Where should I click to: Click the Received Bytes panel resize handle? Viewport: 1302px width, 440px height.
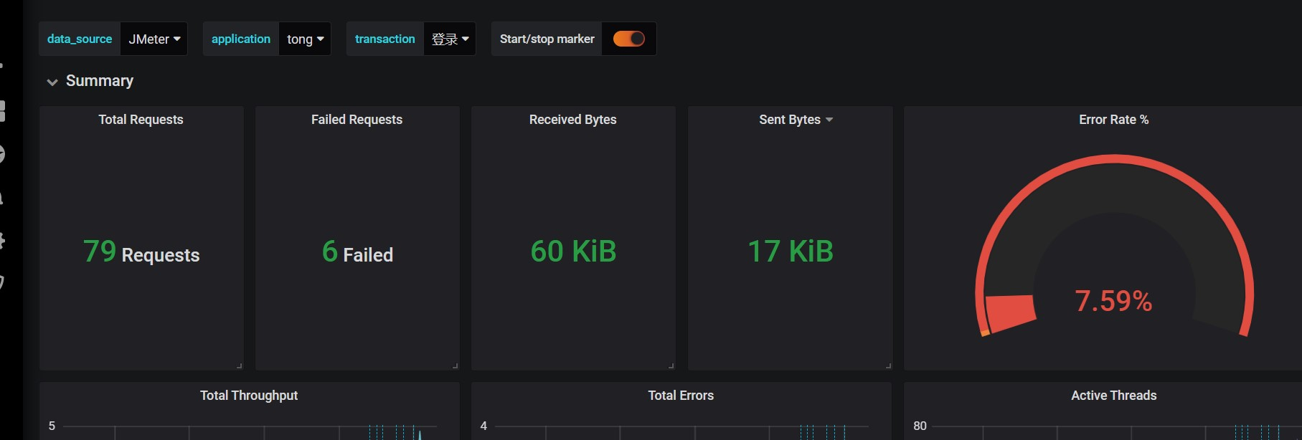coord(671,365)
